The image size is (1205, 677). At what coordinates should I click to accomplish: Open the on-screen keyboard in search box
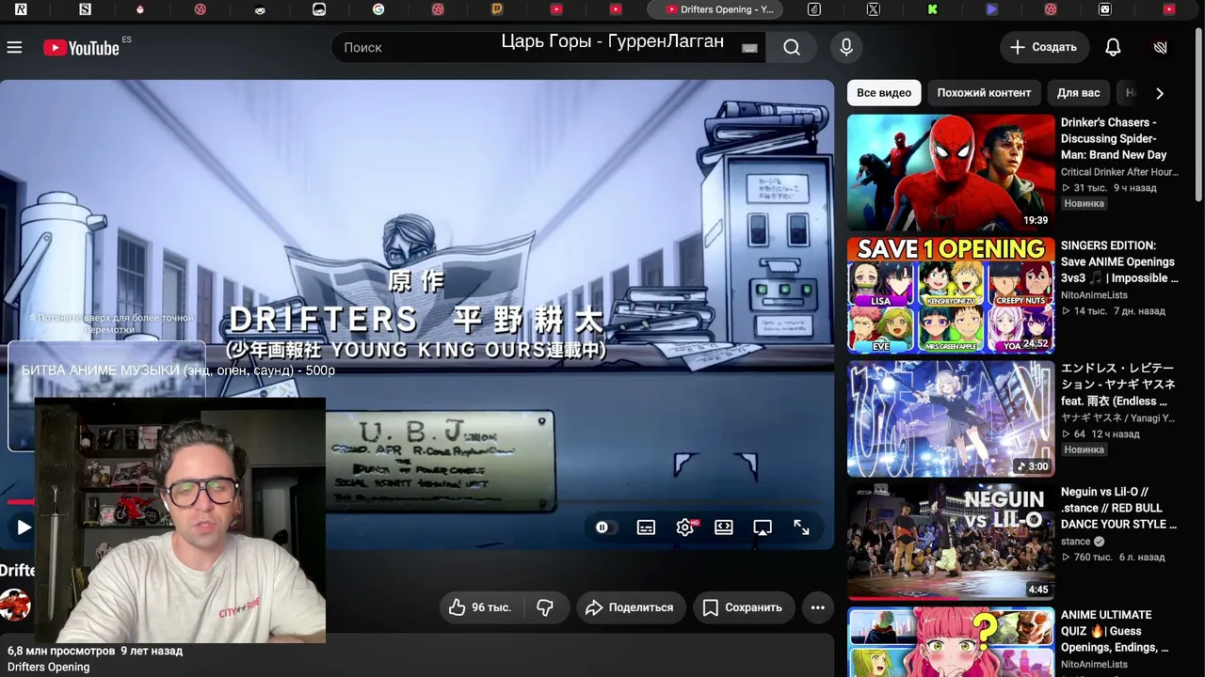coord(749,48)
